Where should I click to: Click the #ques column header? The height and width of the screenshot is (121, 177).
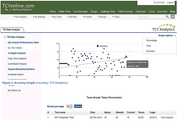pyautogui.click(x=108, y=112)
